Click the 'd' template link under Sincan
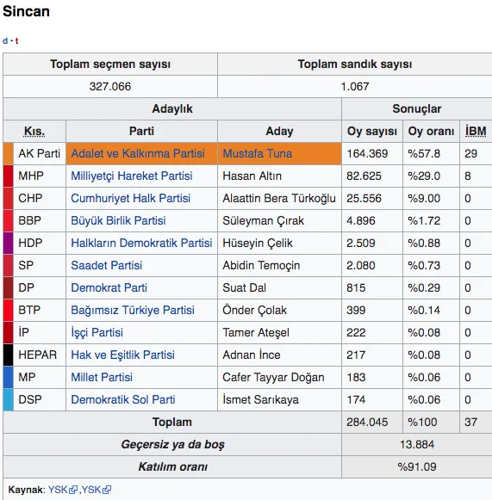Viewport: 492px width, 500px height. pos(5,40)
